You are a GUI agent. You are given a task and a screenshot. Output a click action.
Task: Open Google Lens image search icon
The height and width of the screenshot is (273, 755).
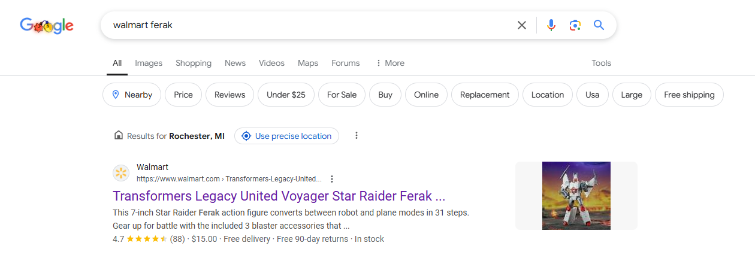point(575,25)
